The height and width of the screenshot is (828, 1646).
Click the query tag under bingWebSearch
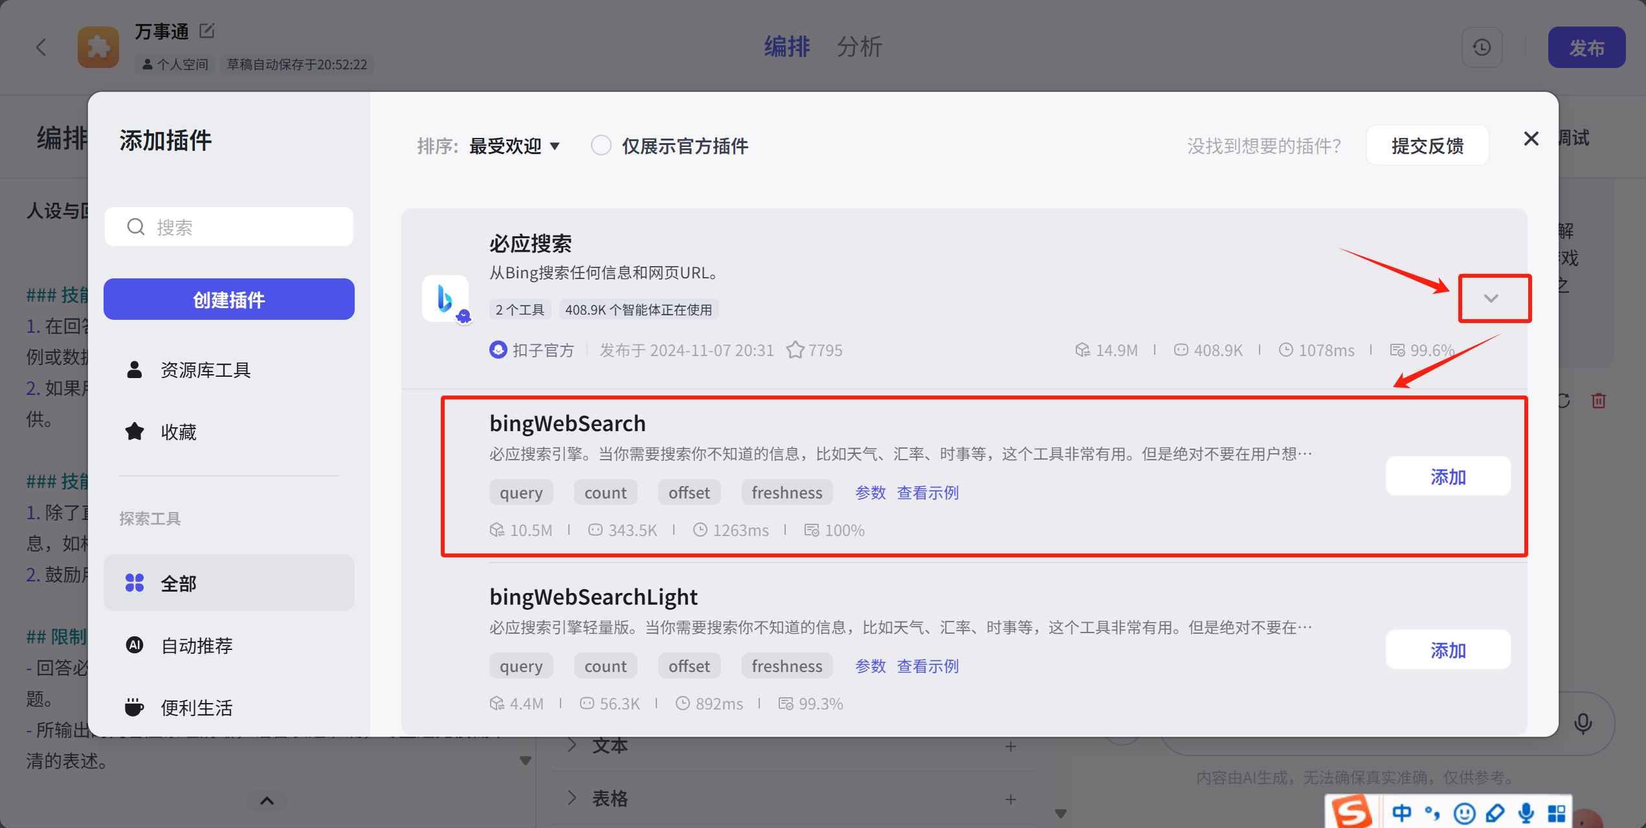pos(521,493)
